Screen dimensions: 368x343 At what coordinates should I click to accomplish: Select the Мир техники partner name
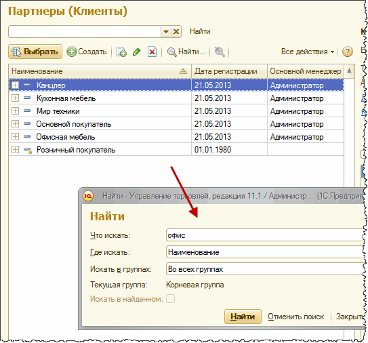pos(58,111)
